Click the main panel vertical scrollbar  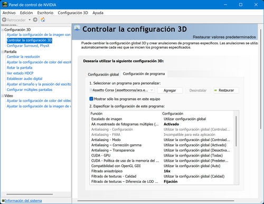tap(261, 79)
